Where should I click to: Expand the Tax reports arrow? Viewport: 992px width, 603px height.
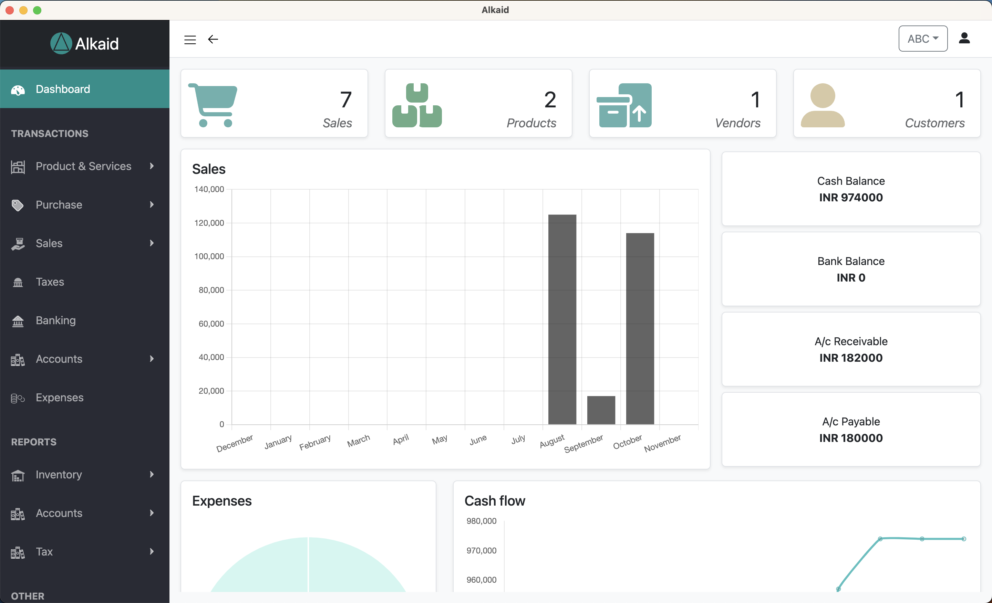152,551
